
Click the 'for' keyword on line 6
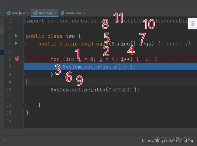[55, 59]
